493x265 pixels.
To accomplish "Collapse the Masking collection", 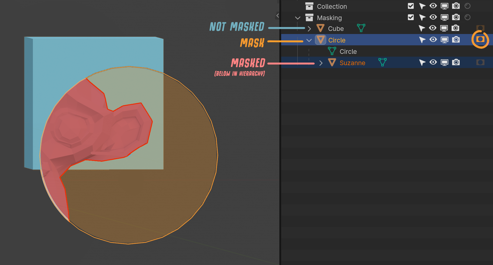I will coord(298,18).
